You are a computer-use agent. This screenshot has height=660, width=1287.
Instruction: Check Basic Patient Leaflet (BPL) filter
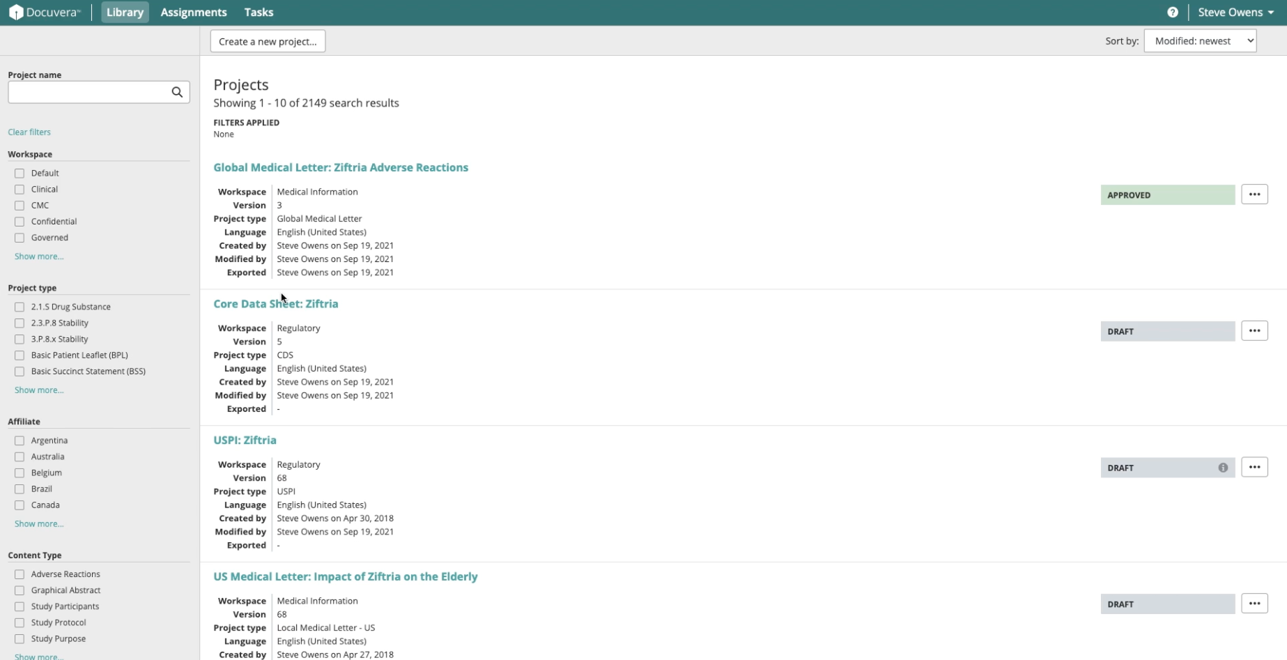click(x=20, y=355)
